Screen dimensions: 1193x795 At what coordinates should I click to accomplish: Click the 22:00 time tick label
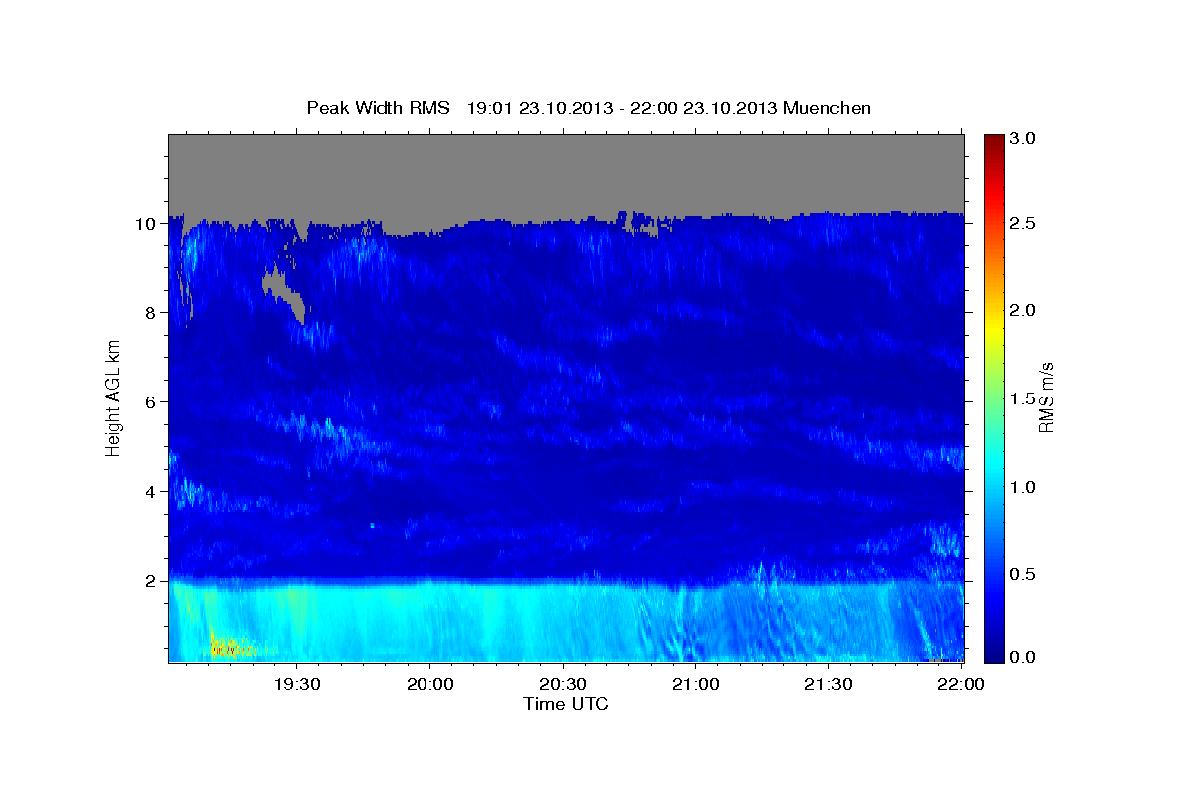[x=961, y=684]
